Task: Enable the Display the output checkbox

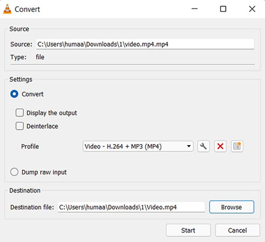Action: pos(20,113)
